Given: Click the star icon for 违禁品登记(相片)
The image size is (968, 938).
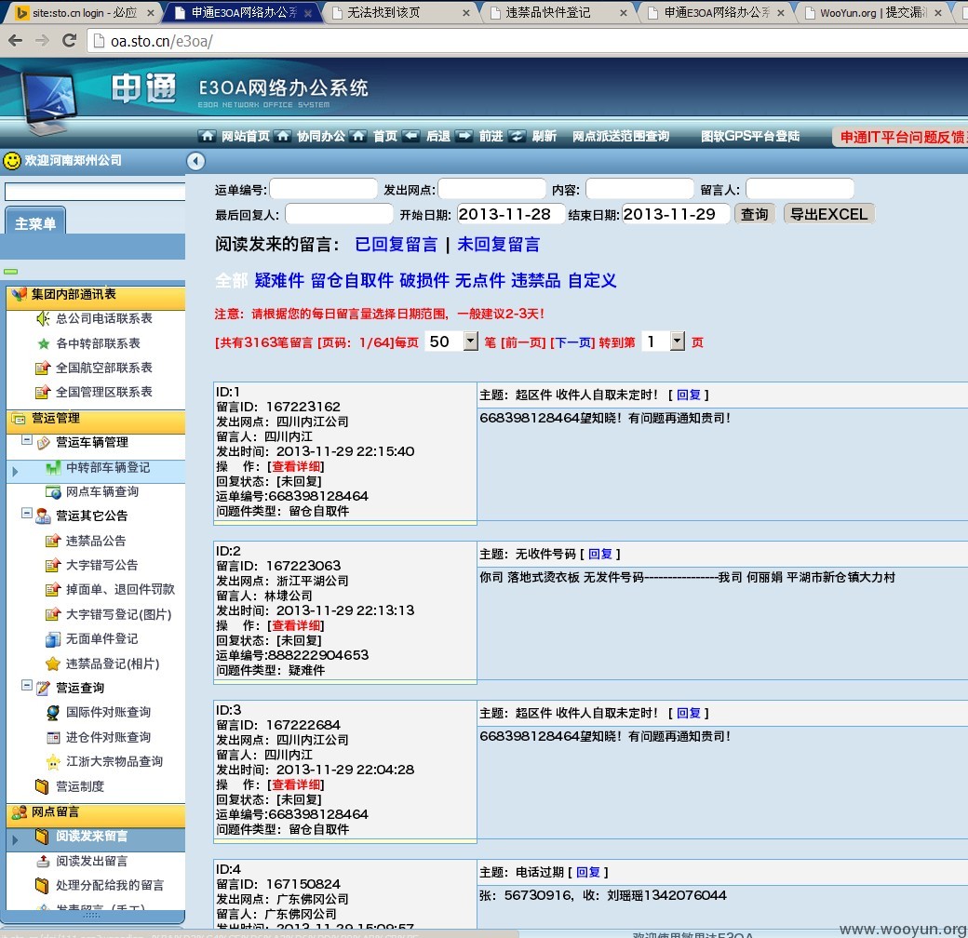Looking at the screenshot, I should point(53,664).
